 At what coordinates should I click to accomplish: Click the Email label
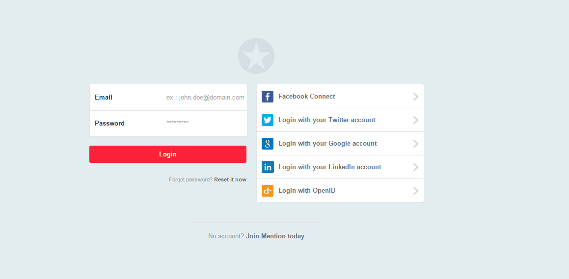click(x=104, y=98)
